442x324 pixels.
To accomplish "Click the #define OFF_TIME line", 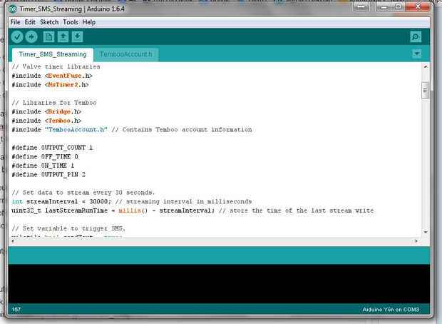I will (x=45, y=156).
